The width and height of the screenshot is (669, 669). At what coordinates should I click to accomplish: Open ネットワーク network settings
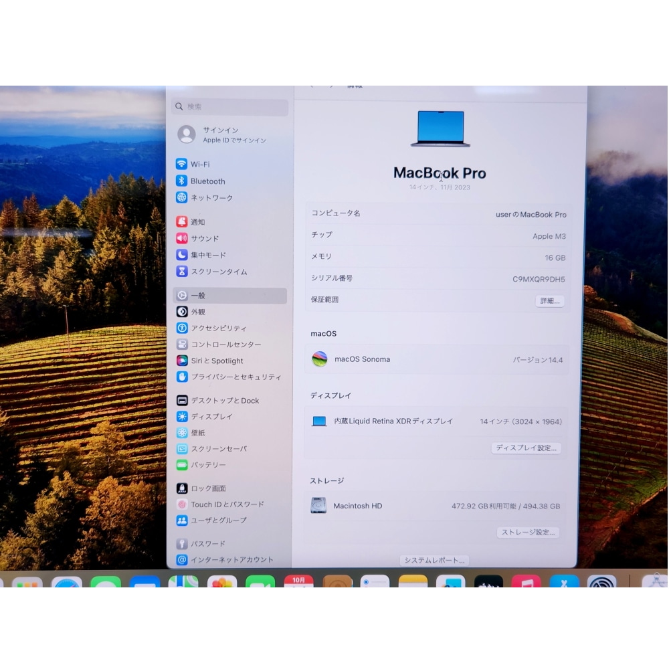click(211, 198)
